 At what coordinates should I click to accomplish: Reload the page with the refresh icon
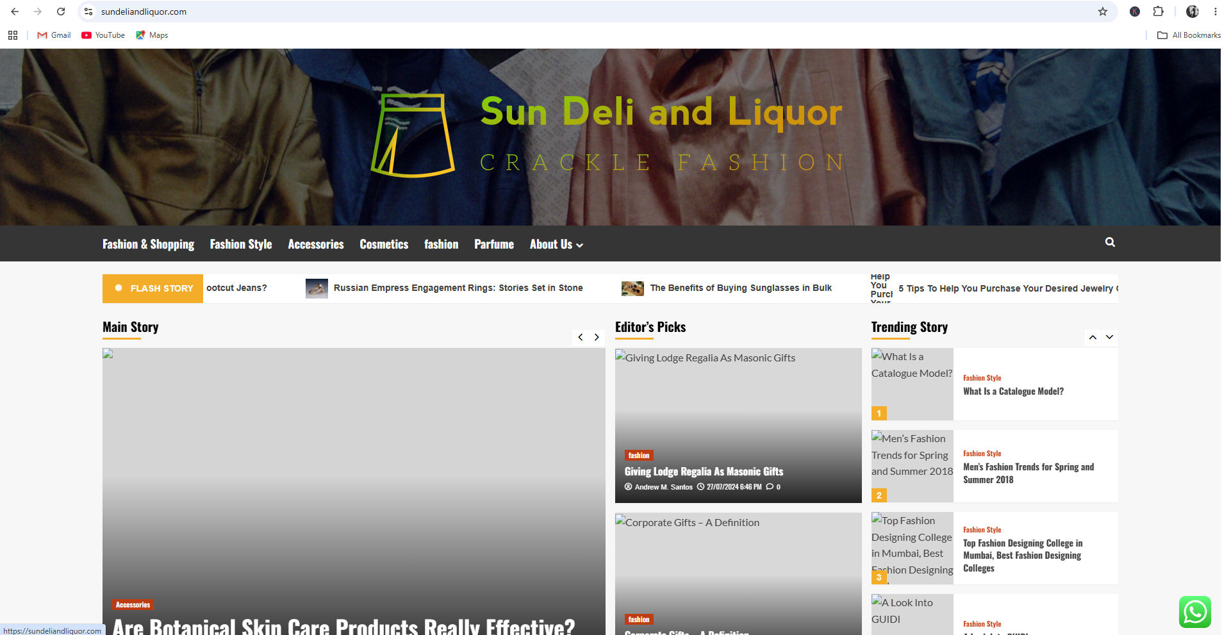point(61,12)
